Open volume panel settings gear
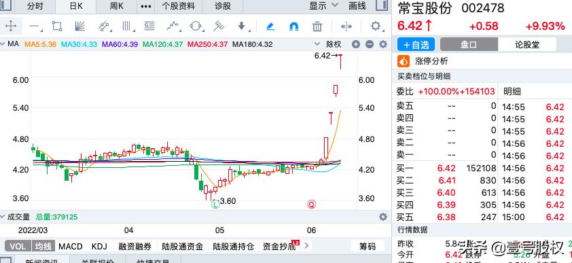572x263 pixels. 382,217
